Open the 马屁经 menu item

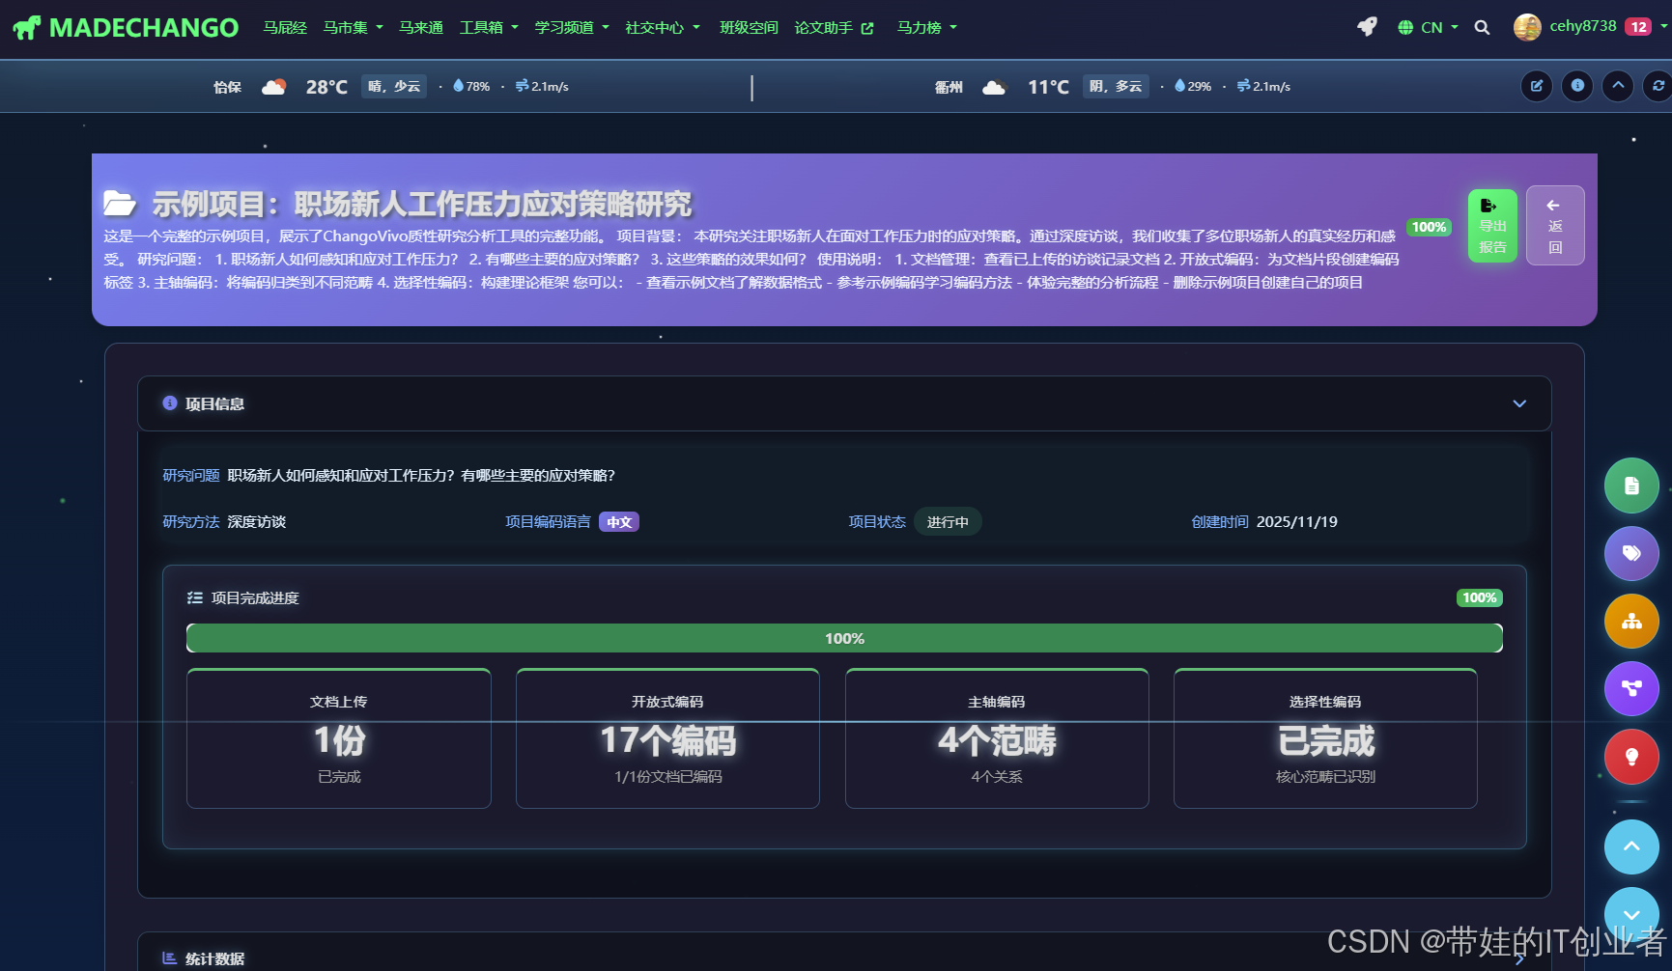[285, 27]
